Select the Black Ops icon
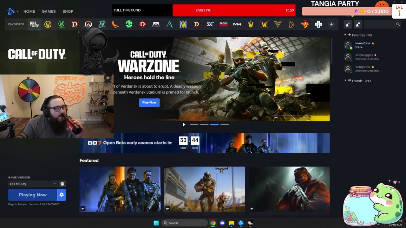 [x=224, y=24]
